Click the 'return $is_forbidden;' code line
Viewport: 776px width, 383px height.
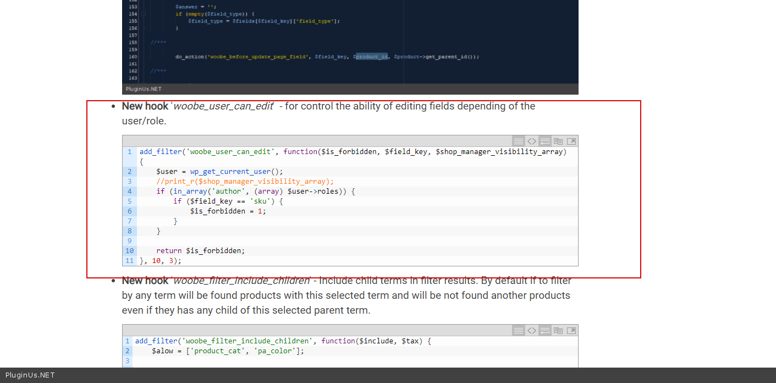tap(200, 251)
